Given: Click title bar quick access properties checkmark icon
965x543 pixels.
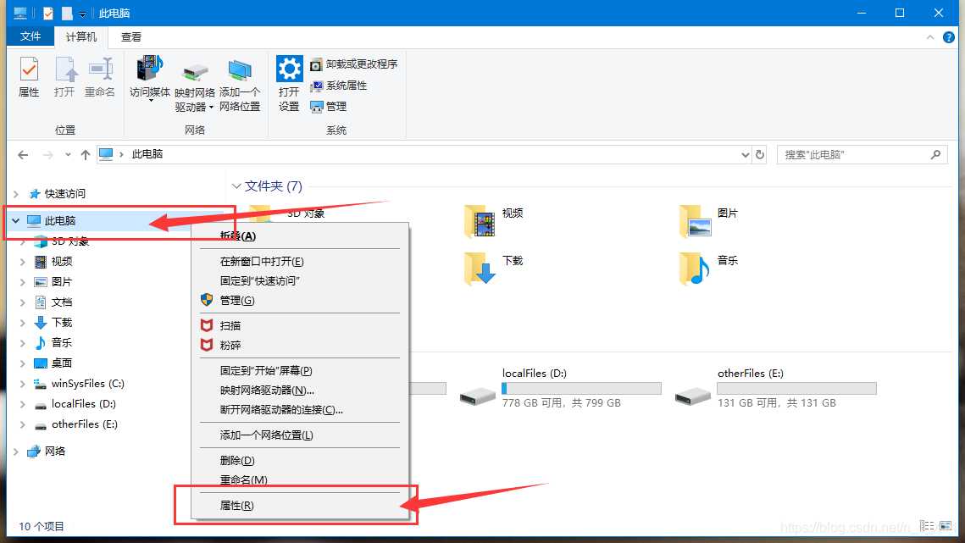Looking at the screenshot, I should click(x=48, y=13).
